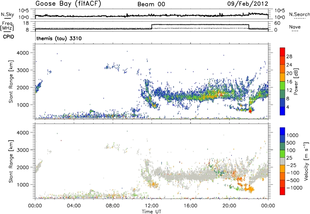Click the gray Velocity color bar segment between 25 and -25

tap(282, 161)
